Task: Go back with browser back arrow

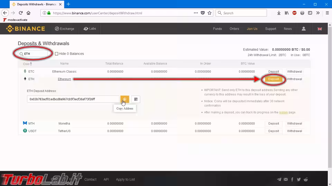Action: (5, 13)
